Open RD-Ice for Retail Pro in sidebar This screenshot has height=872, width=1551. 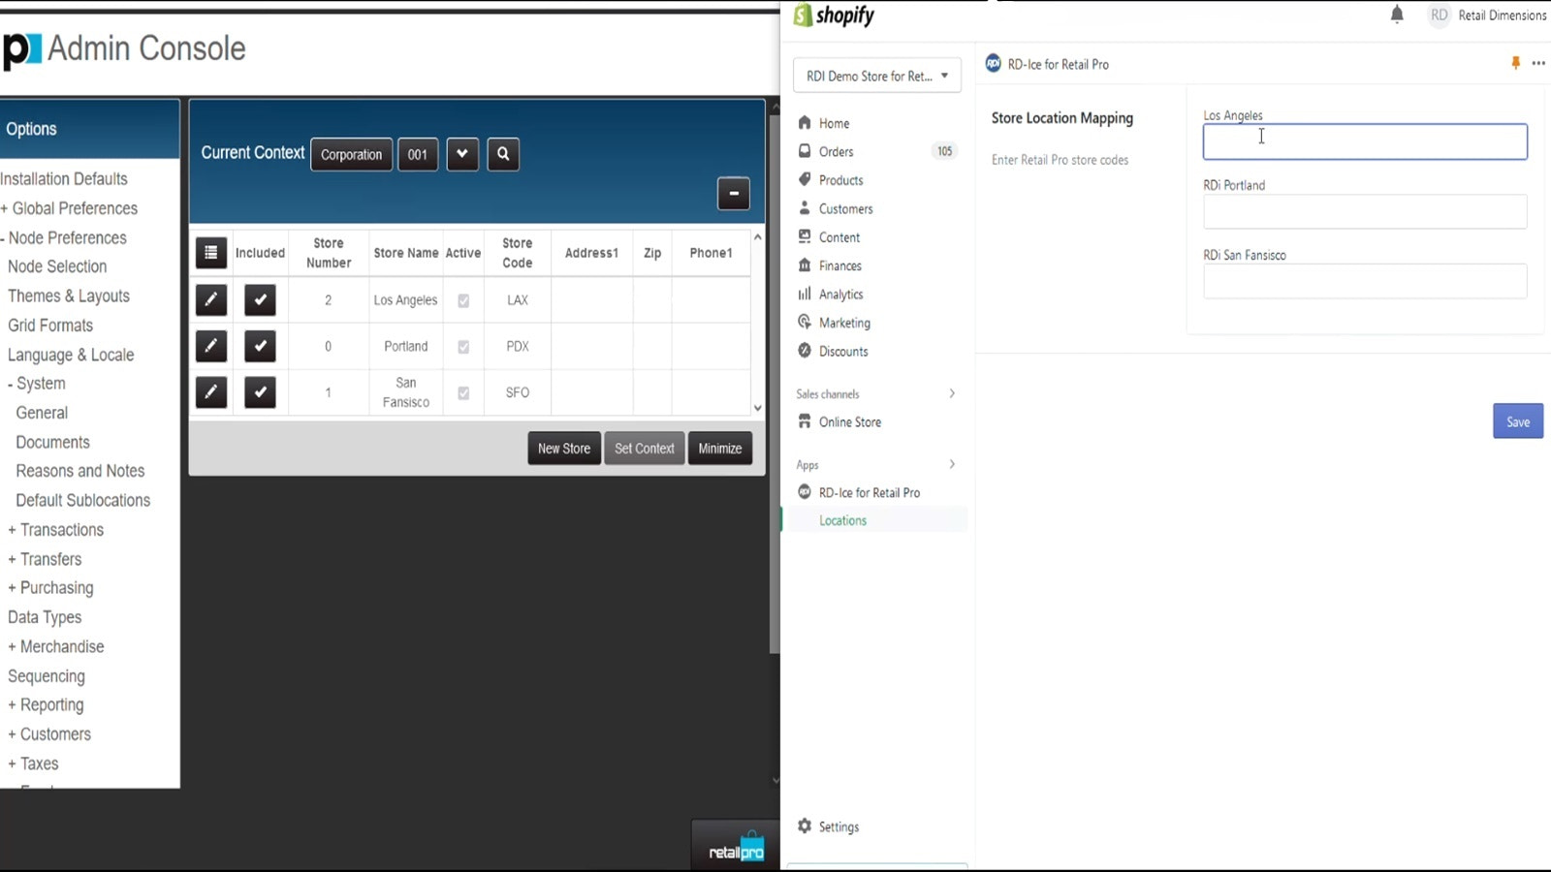click(x=870, y=492)
